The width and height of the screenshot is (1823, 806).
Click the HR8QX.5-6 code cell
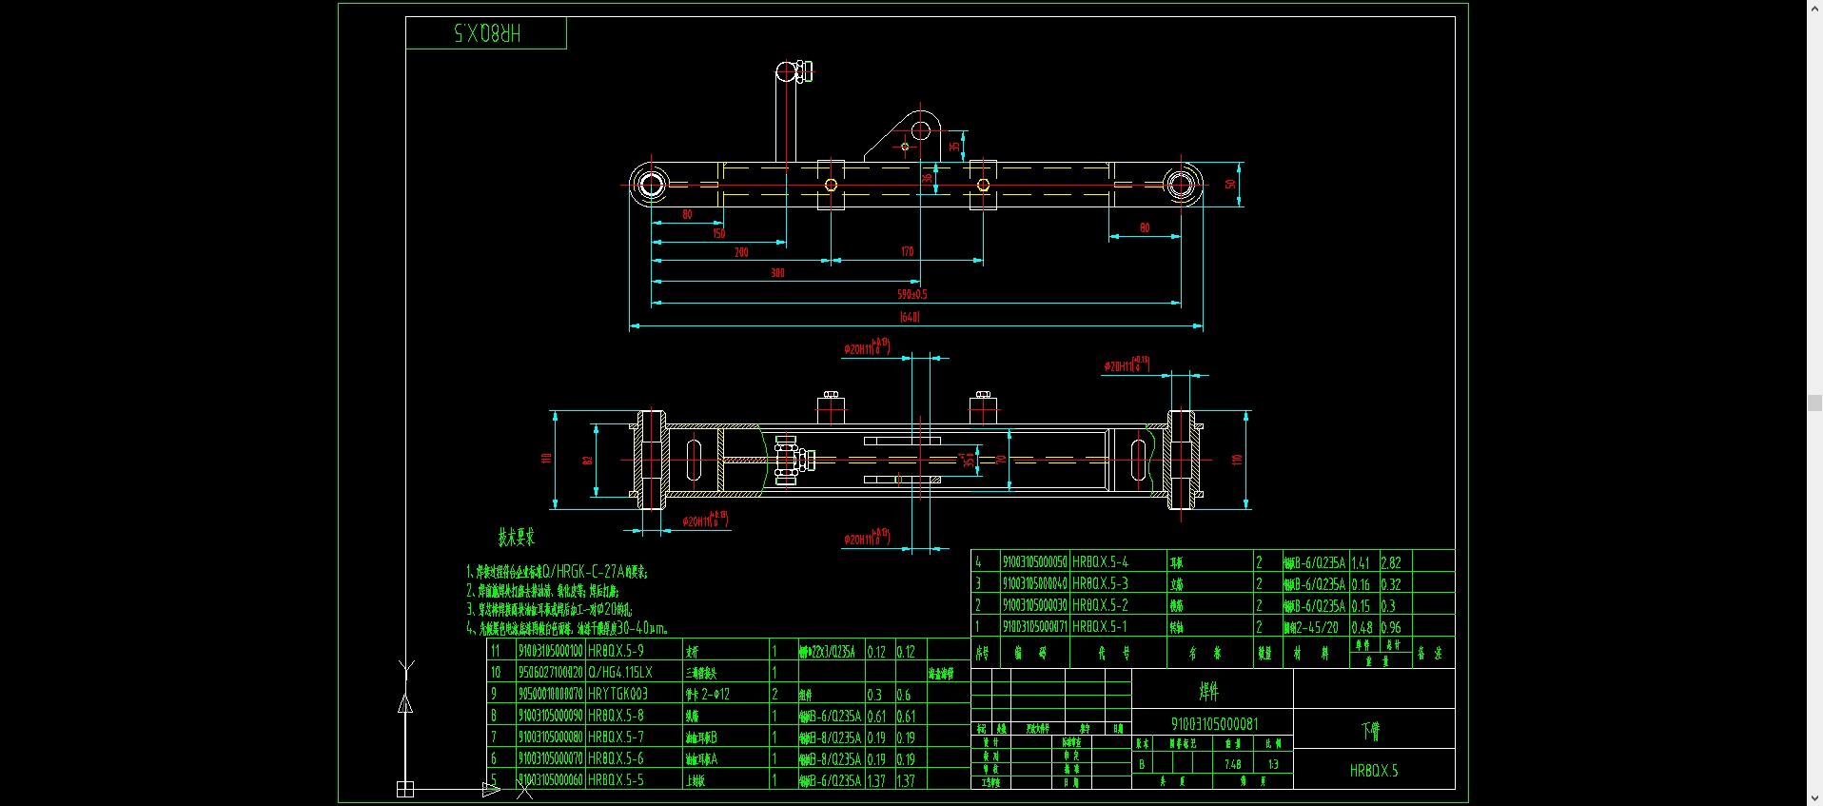click(x=616, y=758)
